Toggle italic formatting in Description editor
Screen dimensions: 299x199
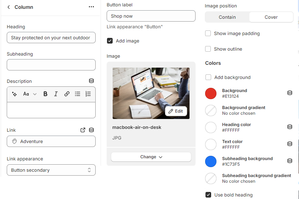tap(56, 94)
